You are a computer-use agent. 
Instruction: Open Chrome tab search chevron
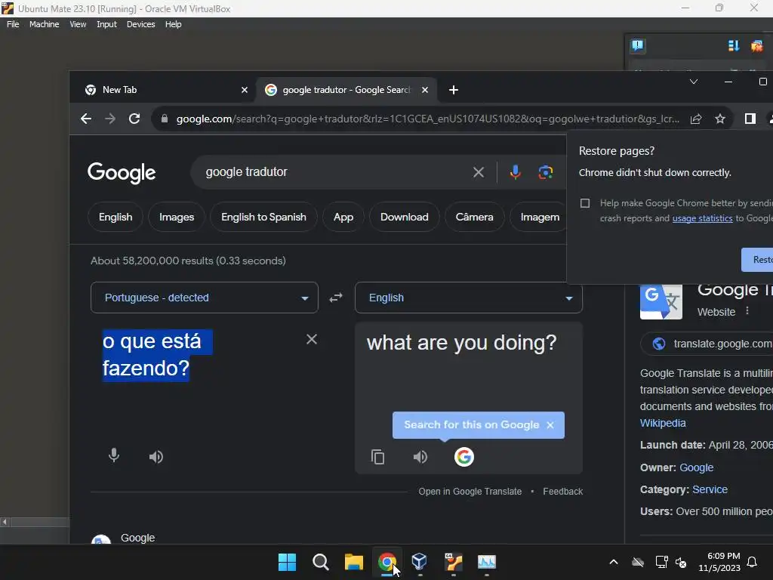coord(693,82)
